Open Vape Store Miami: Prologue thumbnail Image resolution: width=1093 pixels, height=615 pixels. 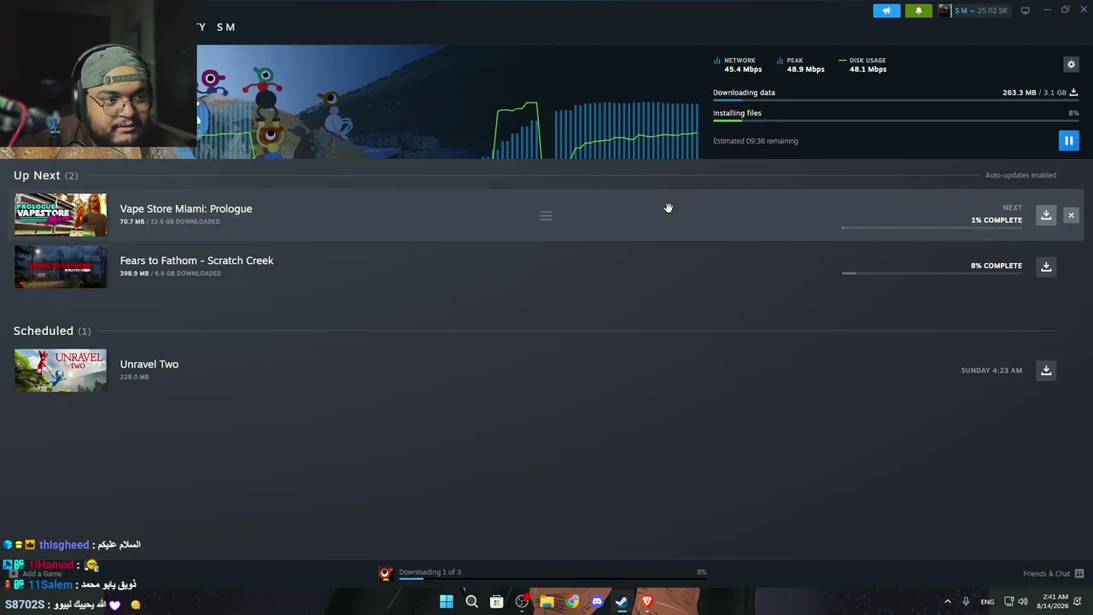pyautogui.click(x=61, y=214)
